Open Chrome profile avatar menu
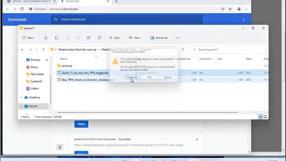 coord(239,9)
